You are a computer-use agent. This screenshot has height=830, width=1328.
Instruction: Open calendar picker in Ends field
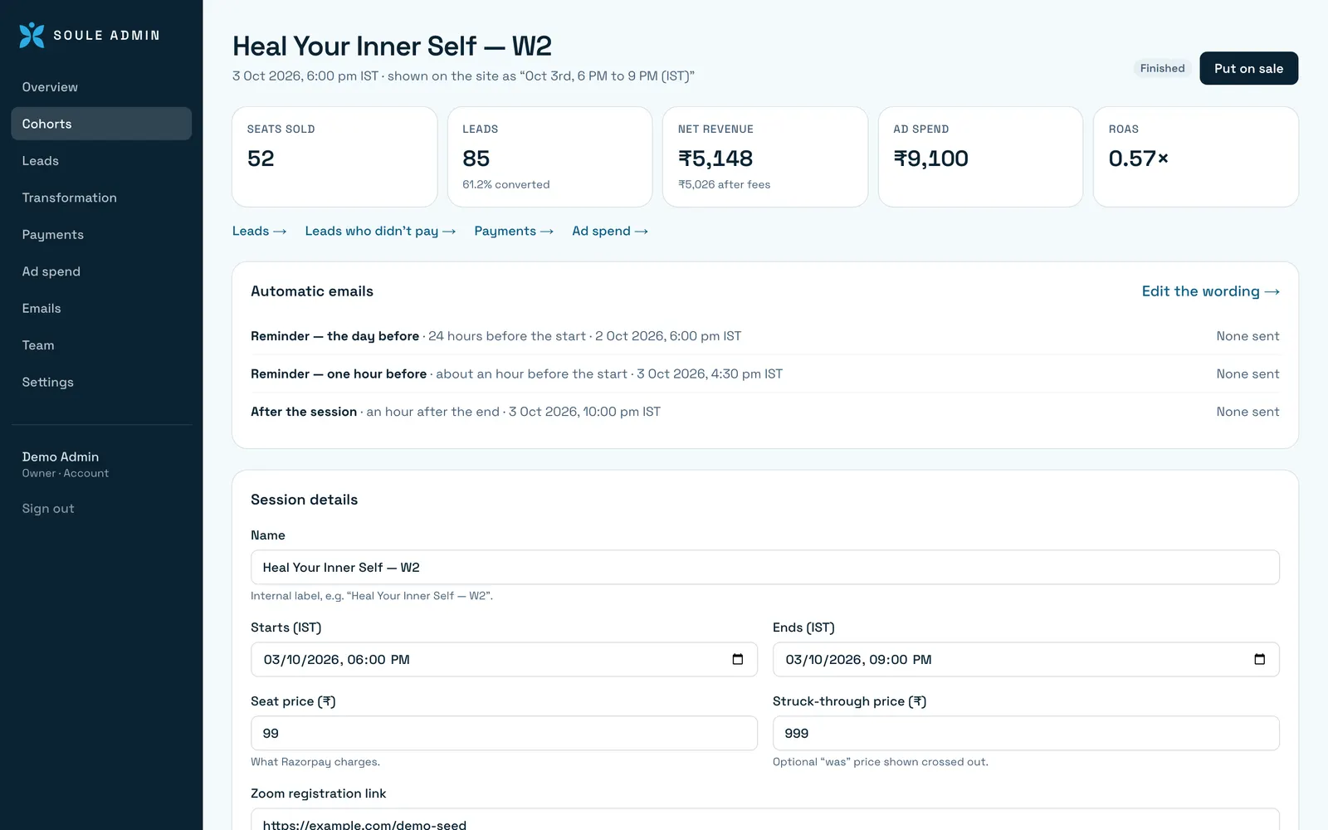pyautogui.click(x=1259, y=659)
